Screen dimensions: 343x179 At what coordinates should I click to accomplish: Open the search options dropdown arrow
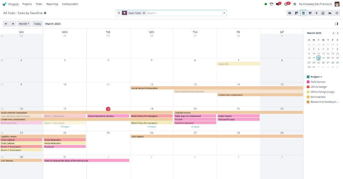tap(224, 13)
